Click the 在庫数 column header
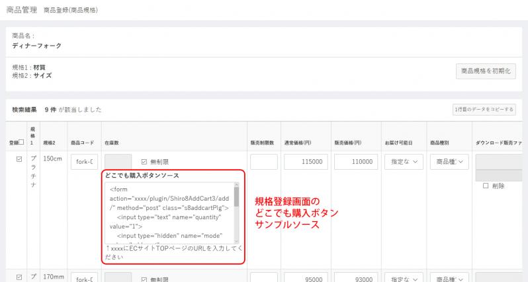 111,143
